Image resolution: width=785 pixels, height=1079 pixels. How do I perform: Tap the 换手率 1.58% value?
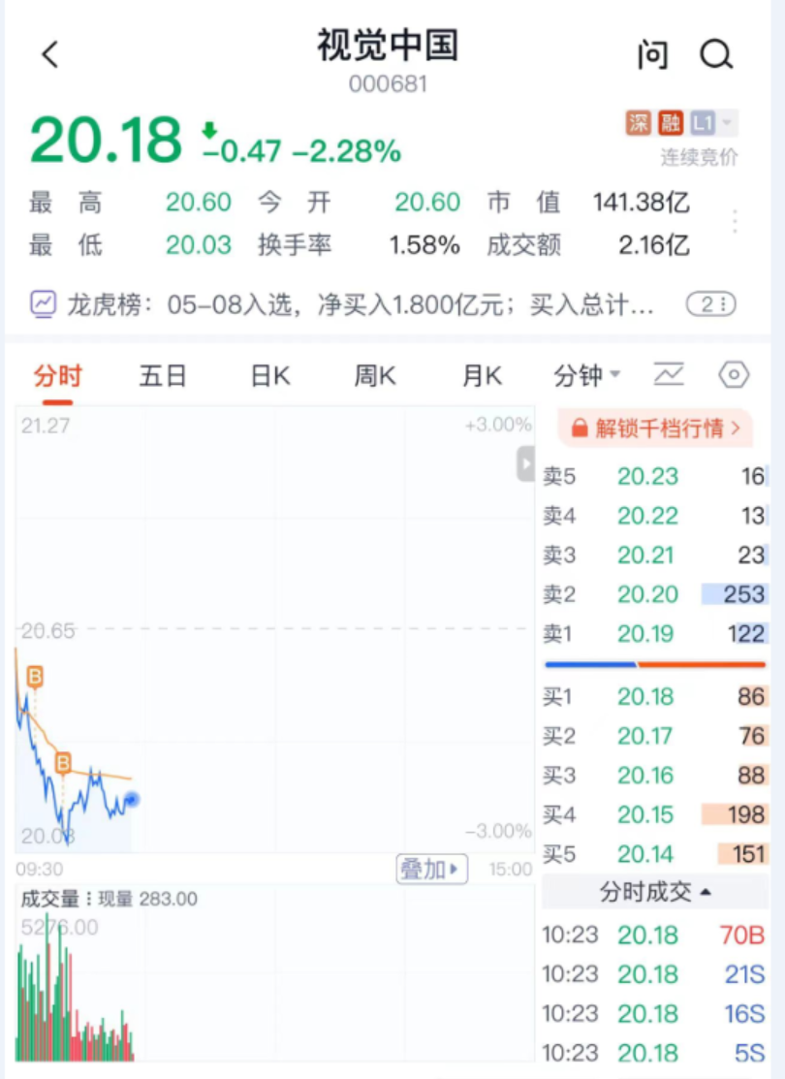point(424,245)
